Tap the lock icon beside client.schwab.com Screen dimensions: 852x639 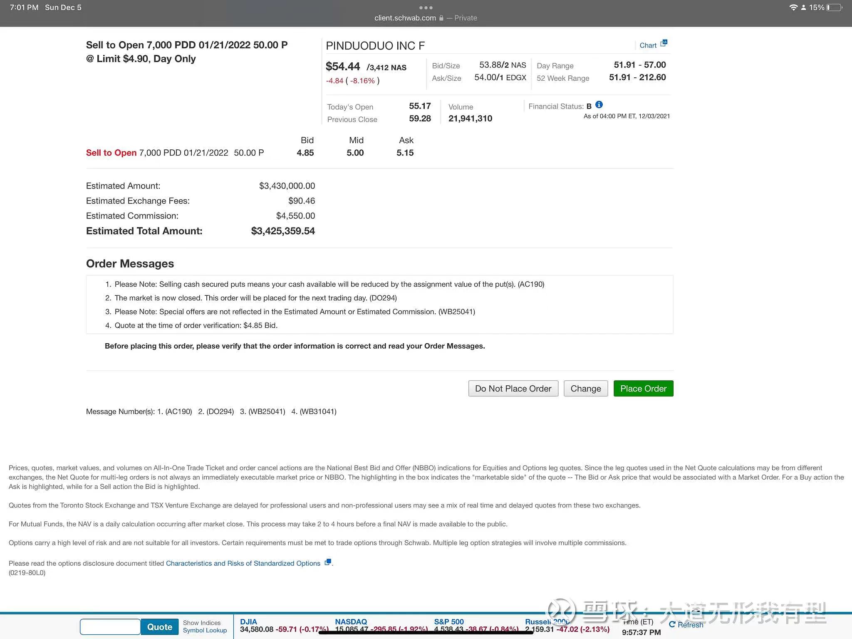coord(441,18)
